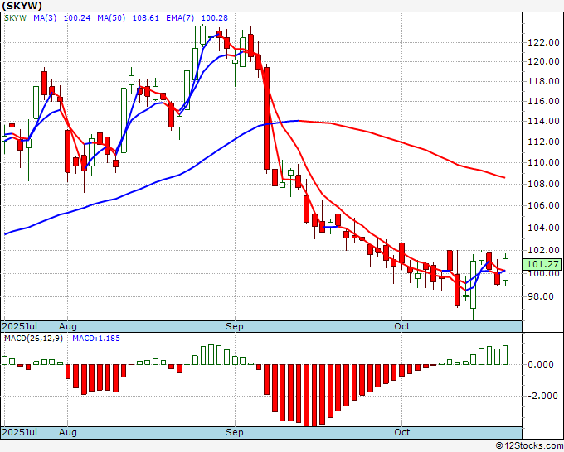Viewport: 564px width, 452px height.
Task: Click the 2025Jul label on MACD axis
Action: pos(20,432)
